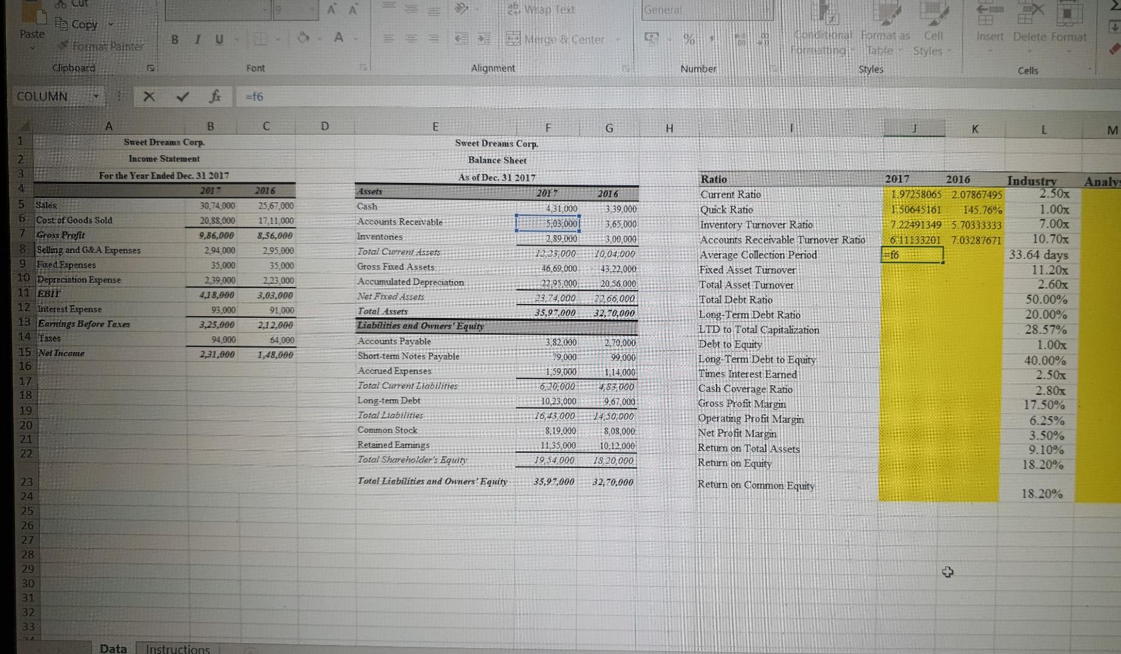Select the 'Average Collection Period' ratio label
1121x654 pixels.
758,255
